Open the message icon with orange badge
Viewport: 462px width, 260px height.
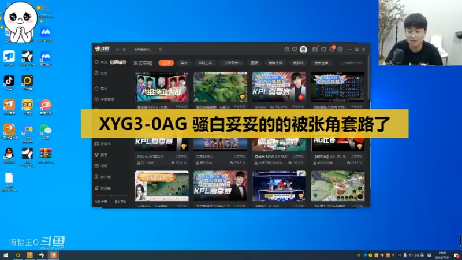[332, 49]
